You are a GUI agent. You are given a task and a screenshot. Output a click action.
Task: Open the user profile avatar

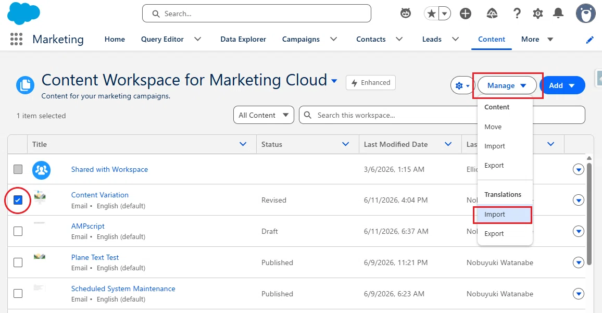[x=585, y=14]
